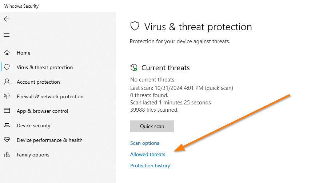Screen dimensions: 311x183
Task: Expand the hamburger navigation menu
Action: [7, 35]
